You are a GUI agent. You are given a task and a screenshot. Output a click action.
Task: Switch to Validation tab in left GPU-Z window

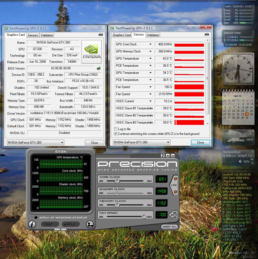point(47,35)
